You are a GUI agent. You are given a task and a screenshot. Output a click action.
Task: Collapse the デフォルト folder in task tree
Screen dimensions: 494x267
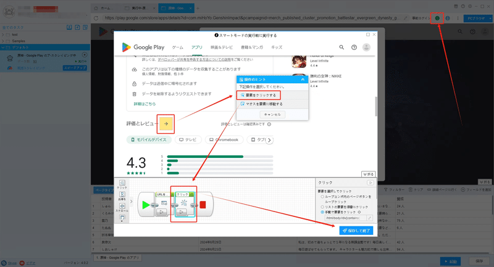pyautogui.click(x=3, y=47)
